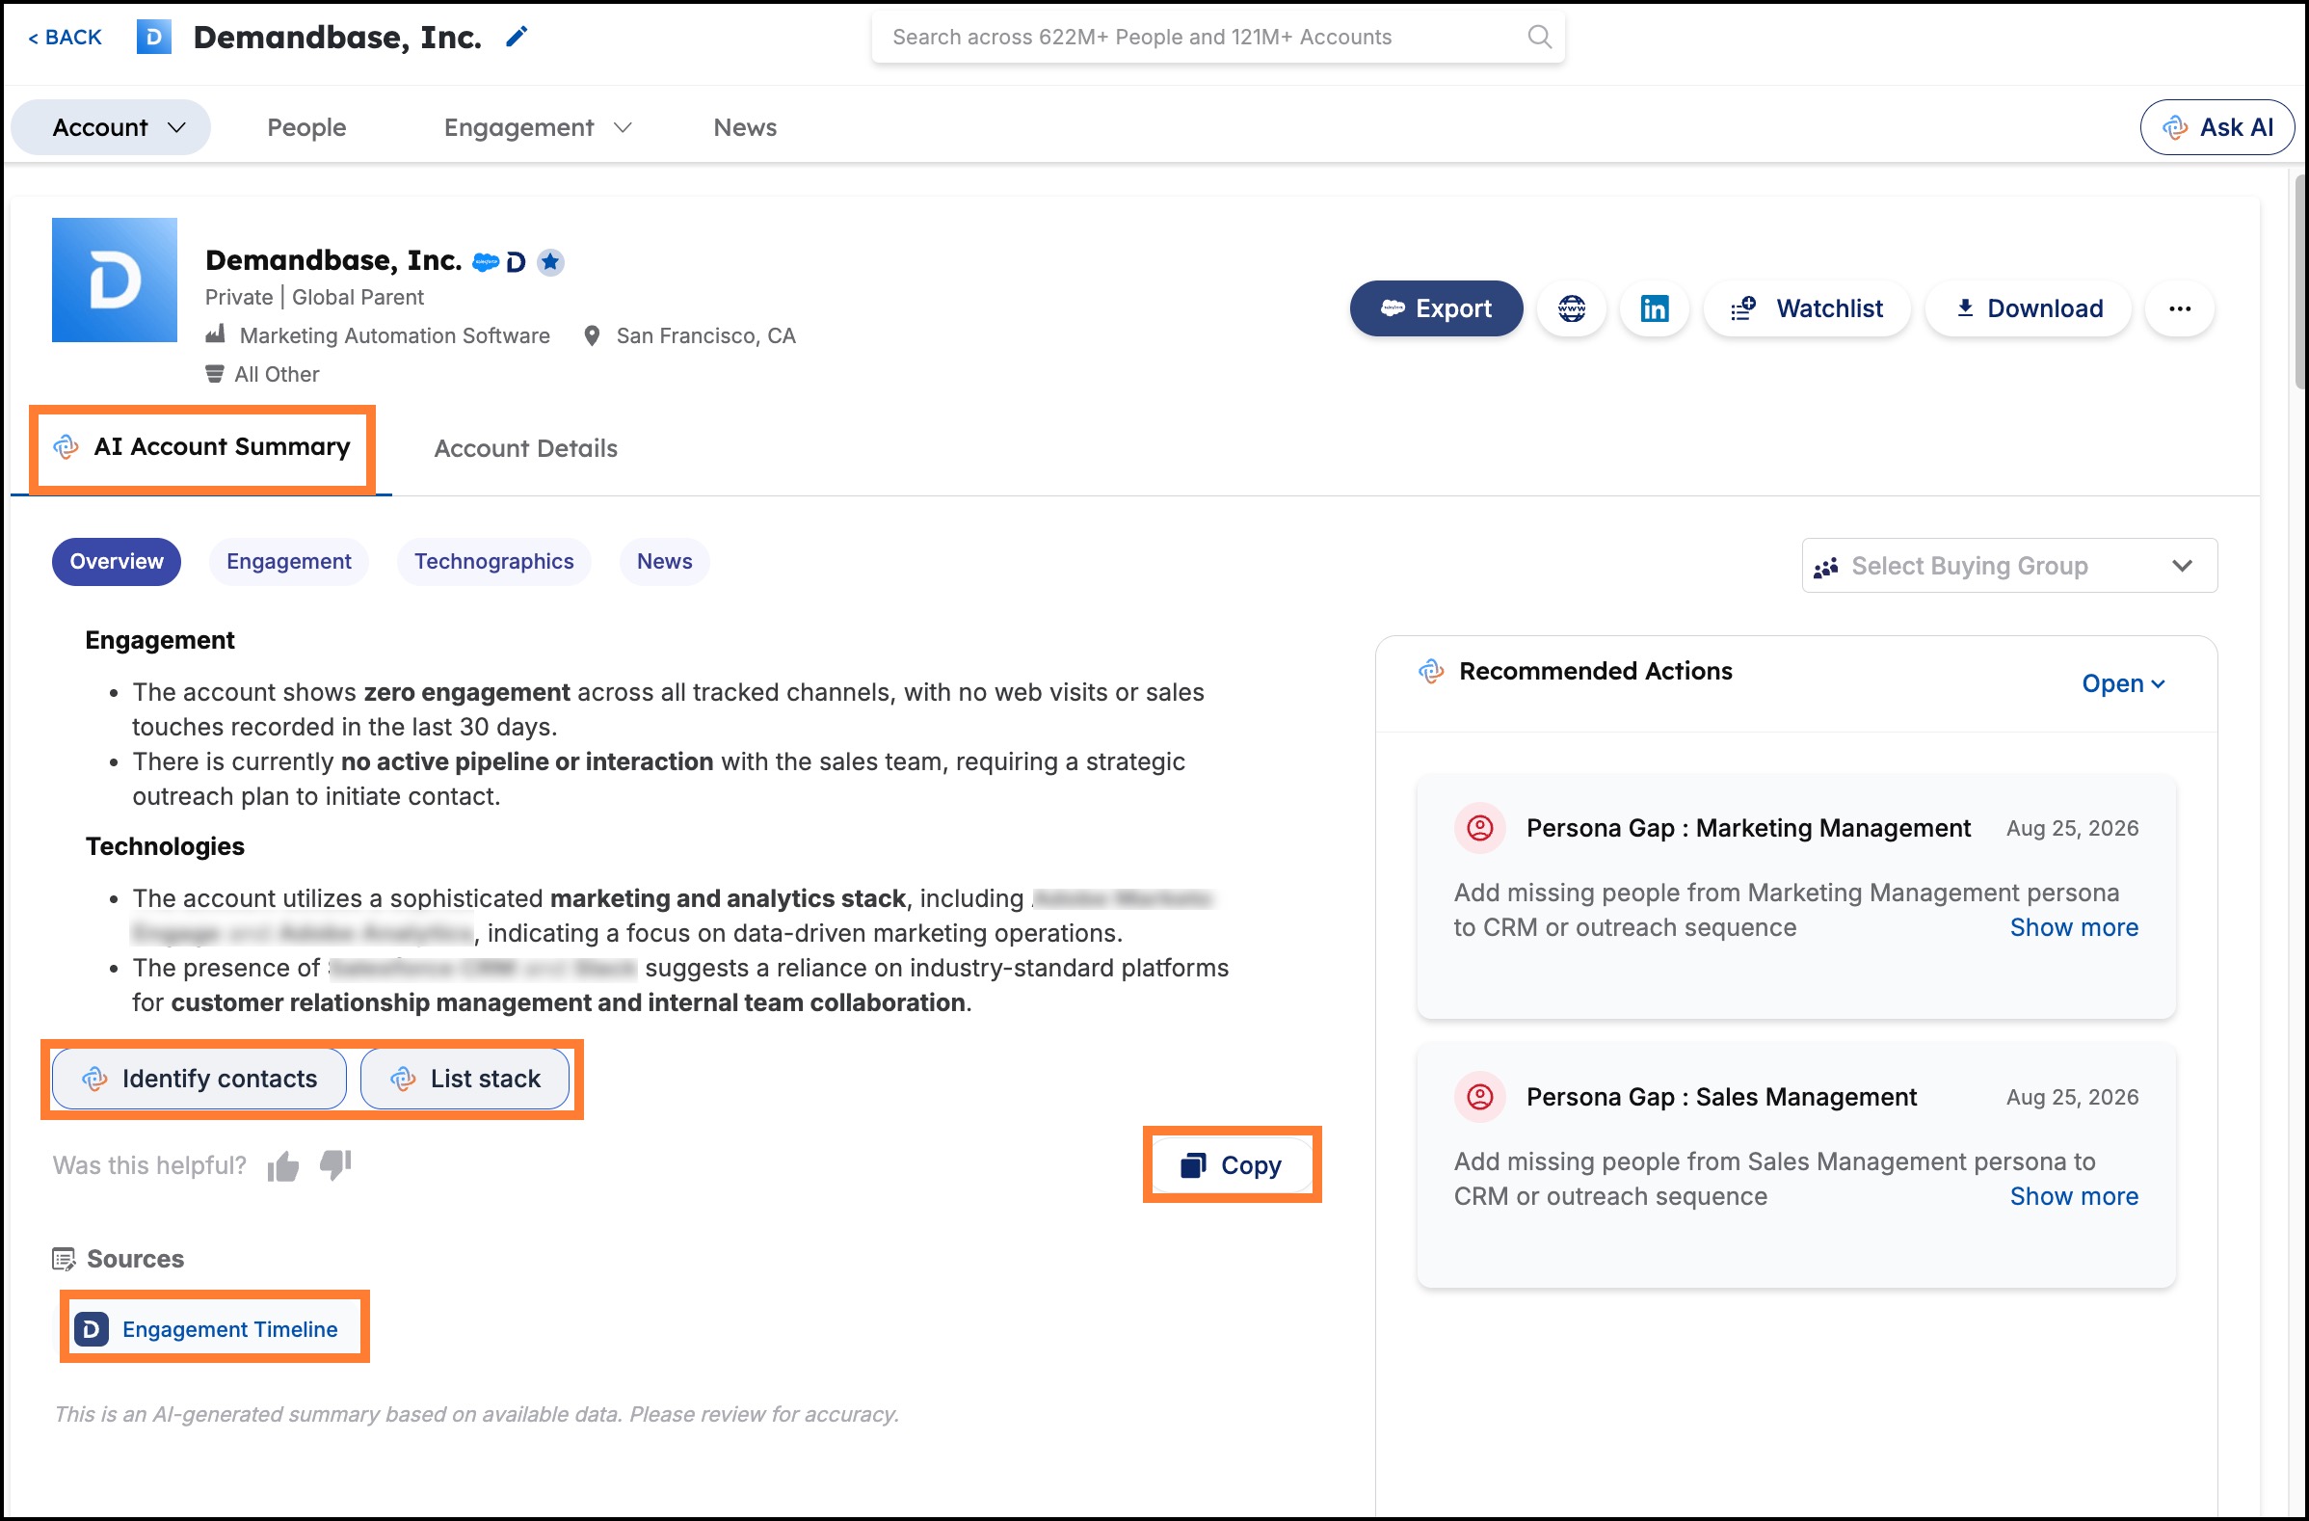
Task: Go back using the BACK link
Action: coord(65,37)
